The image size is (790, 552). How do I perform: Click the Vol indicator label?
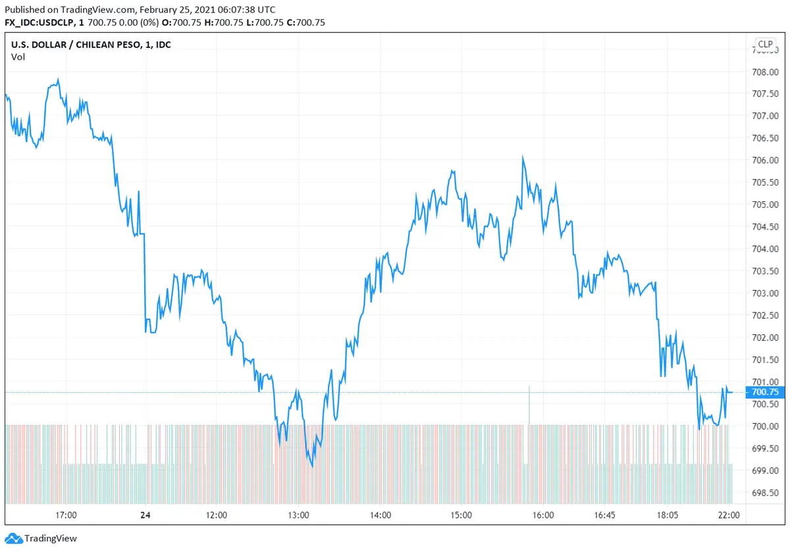[18, 57]
